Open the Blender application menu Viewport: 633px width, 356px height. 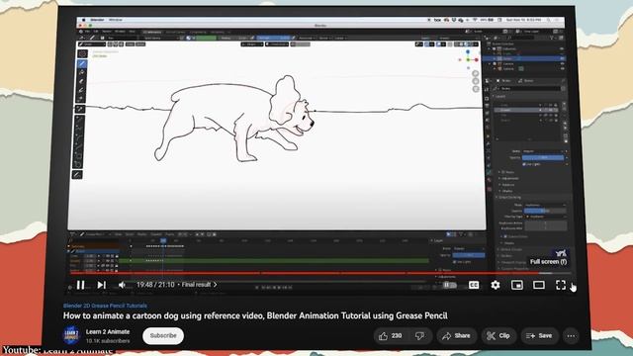[97, 20]
